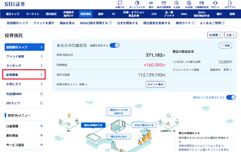241x152 pixels.
Task: Click 積立をはじめる diagram label
Action: [x=119, y=136]
